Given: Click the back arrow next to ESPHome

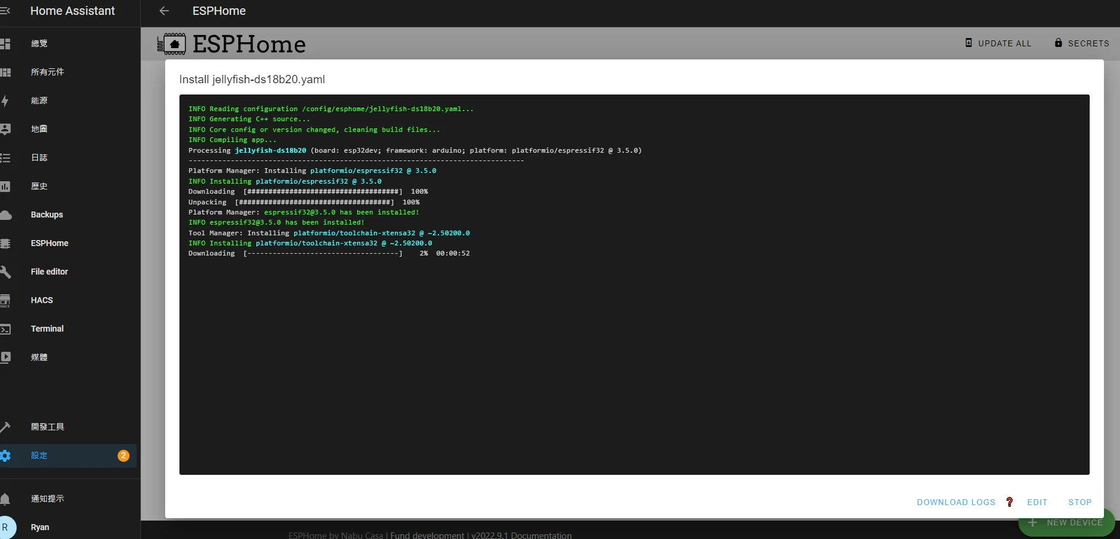Looking at the screenshot, I should tap(164, 11).
